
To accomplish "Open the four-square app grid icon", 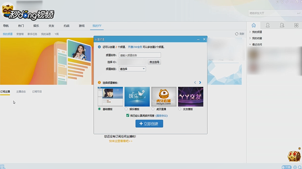I will tap(296, 25).
